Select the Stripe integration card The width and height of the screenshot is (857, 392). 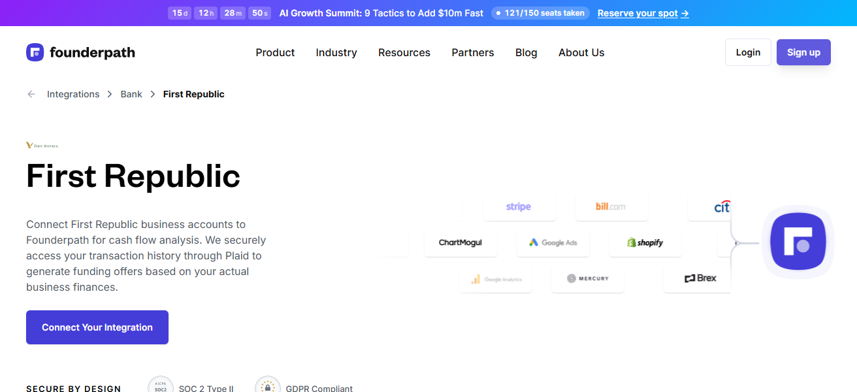tap(519, 206)
